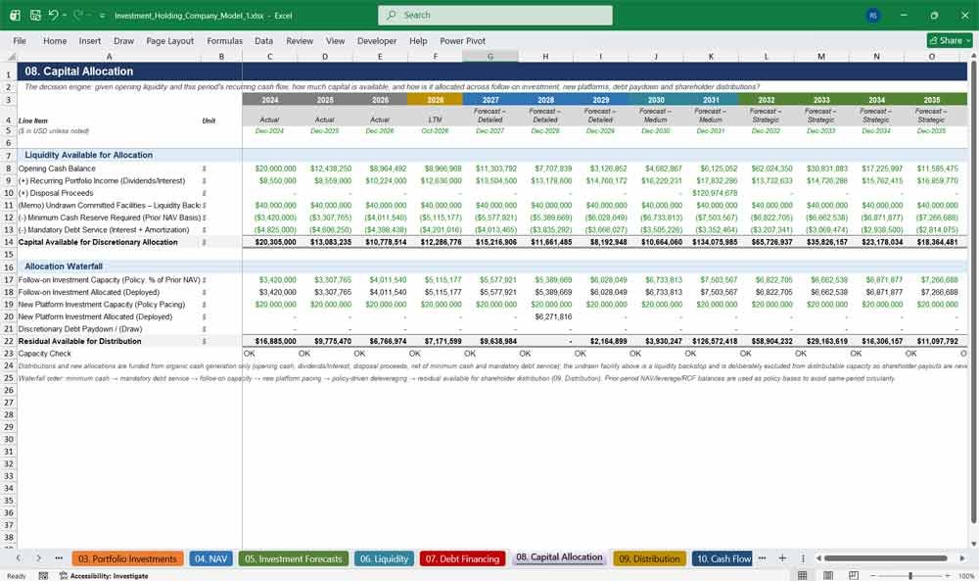Select column A header
The image size is (979, 581).
[x=110, y=56]
